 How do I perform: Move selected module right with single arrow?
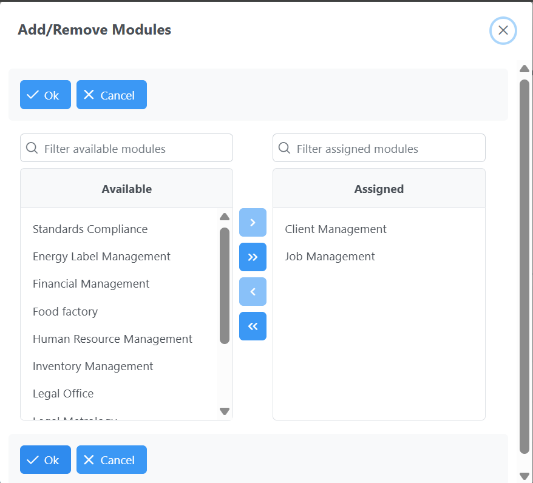click(x=253, y=222)
